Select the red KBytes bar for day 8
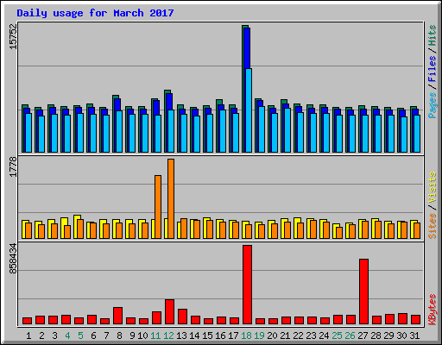This screenshot has width=442, height=345. 117,316
